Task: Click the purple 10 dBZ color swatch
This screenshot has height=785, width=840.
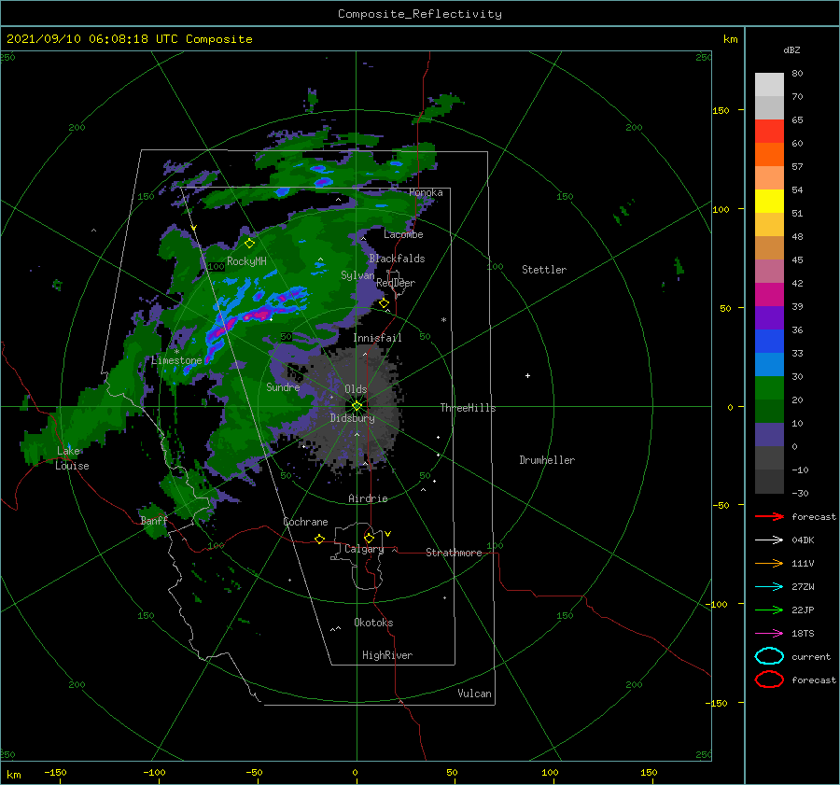Action: coord(769,435)
